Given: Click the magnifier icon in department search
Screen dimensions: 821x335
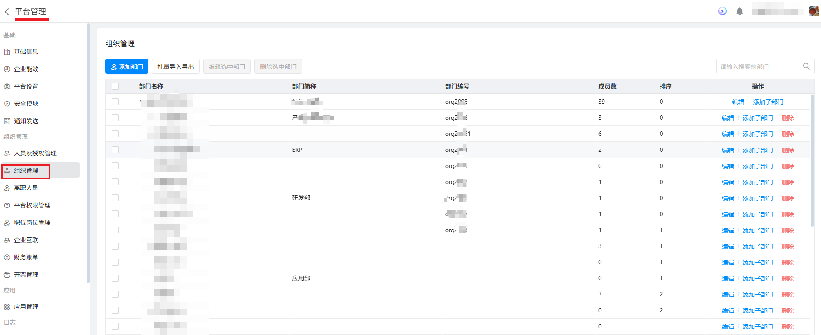Looking at the screenshot, I should point(806,66).
